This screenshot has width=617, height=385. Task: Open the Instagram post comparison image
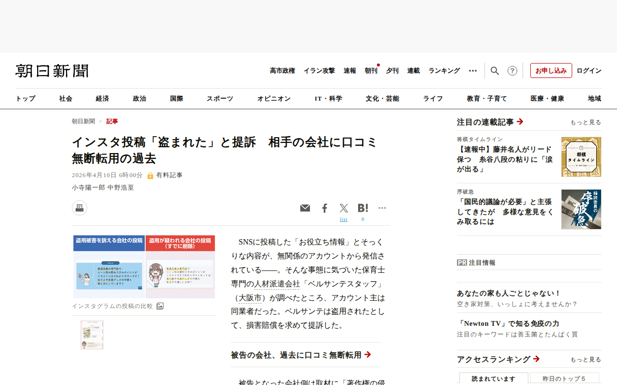(144, 267)
